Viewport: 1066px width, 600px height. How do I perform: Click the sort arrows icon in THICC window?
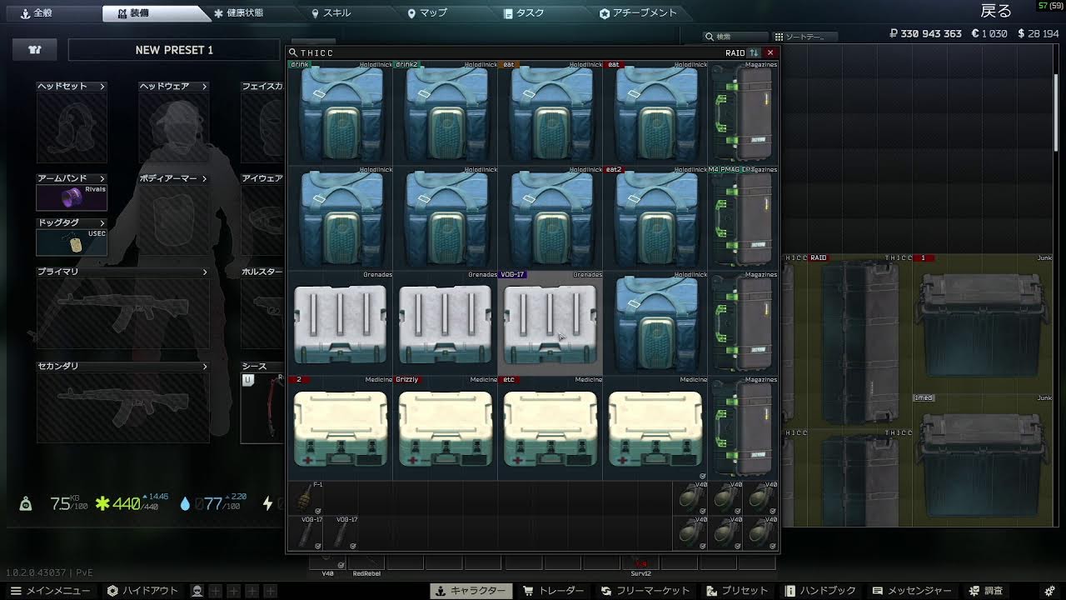755,52
